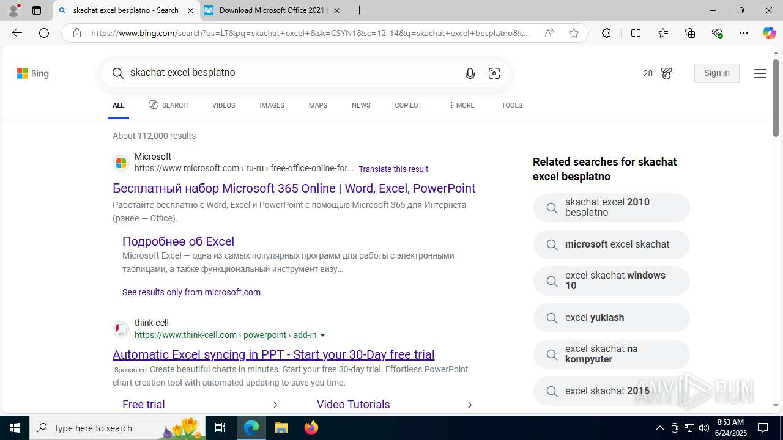This screenshot has height=440, width=783.
Task: Switch to VIDEOS results
Action: pos(224,105)
